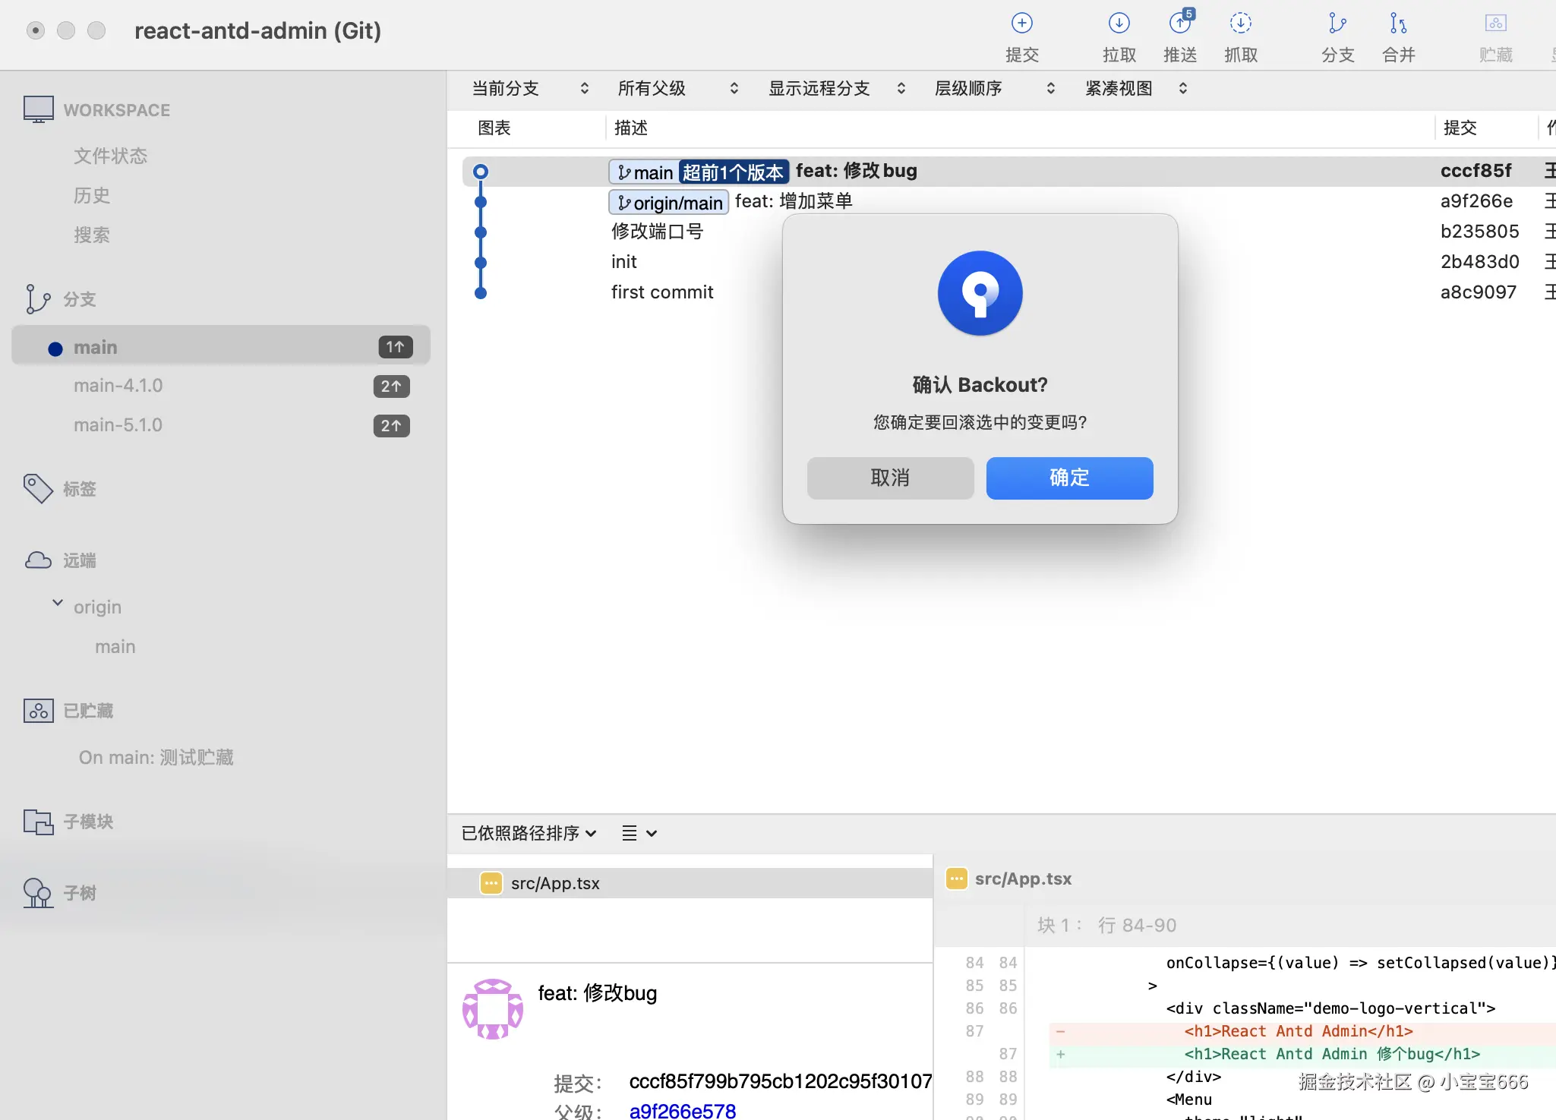Open the 已依照路径排序 sorting dropdown
Screen dimensions: 1556x1120
528,833
